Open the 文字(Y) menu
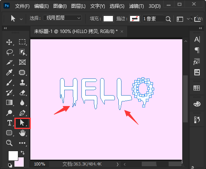 tap(97, 6)
